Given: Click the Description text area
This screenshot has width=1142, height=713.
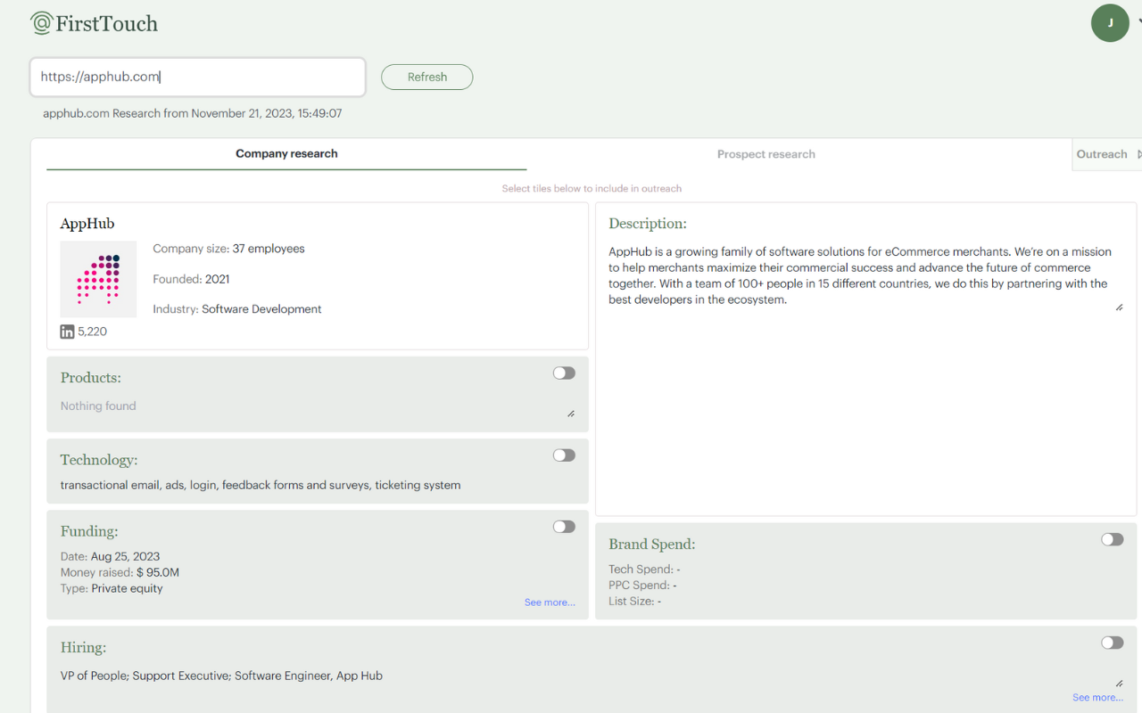Looking at the screenshot, I should [x=865, y=276].
